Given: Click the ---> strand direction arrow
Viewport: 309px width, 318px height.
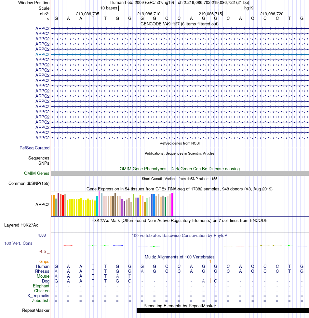Looking at the screenshot, I should 46,19.
